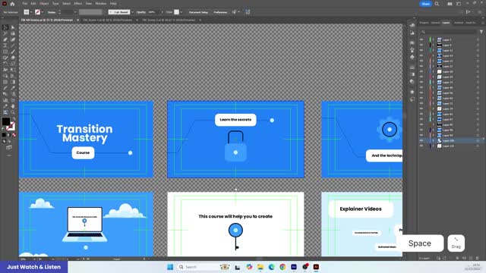The height and width of the screenshot is (273, 486).
Task: Click the Share button
Action: coord(425,4)
